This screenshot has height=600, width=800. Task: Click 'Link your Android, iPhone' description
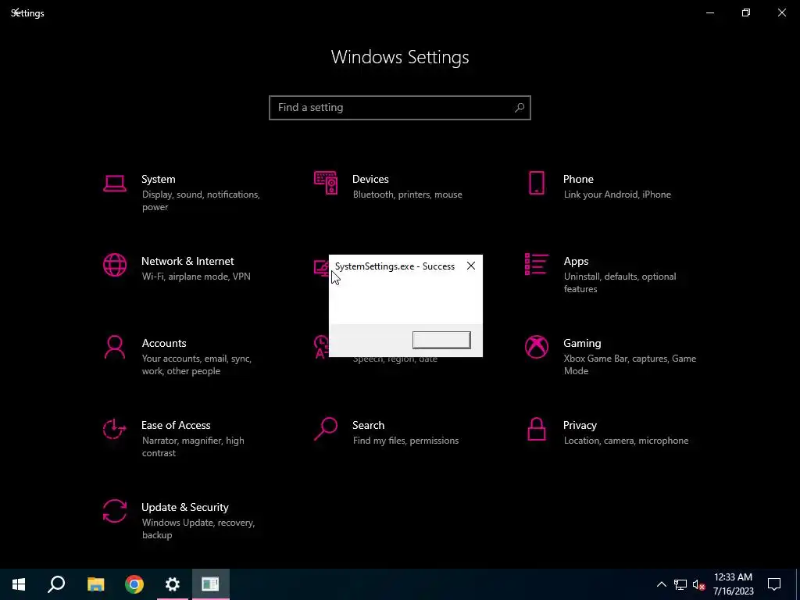click(617, 195)
